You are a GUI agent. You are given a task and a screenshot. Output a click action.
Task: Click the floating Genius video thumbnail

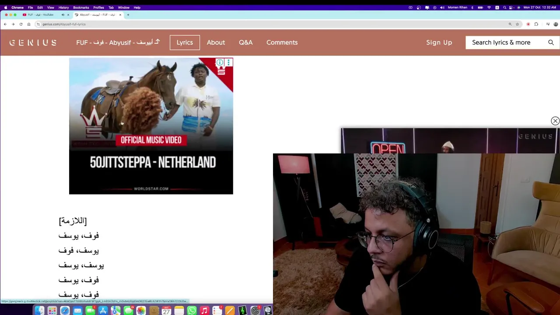[x=450, y=140]
